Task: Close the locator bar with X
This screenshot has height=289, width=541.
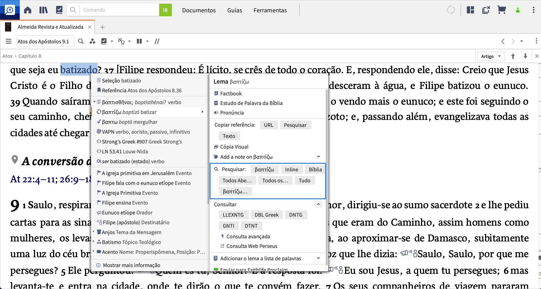Action: click(537, 56)
